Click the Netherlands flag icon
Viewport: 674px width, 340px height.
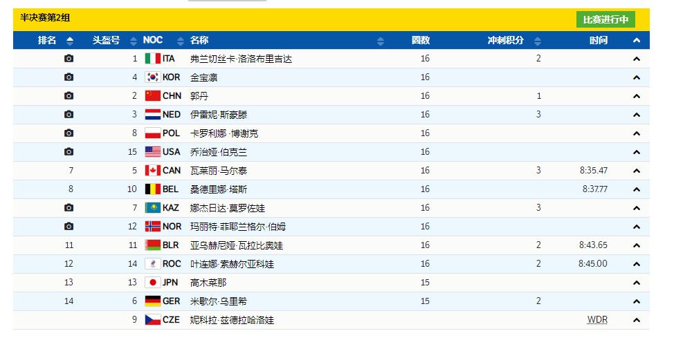click(153, 114)
